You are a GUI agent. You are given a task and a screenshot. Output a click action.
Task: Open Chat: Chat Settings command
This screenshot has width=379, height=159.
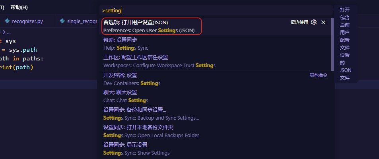(216, 96)
